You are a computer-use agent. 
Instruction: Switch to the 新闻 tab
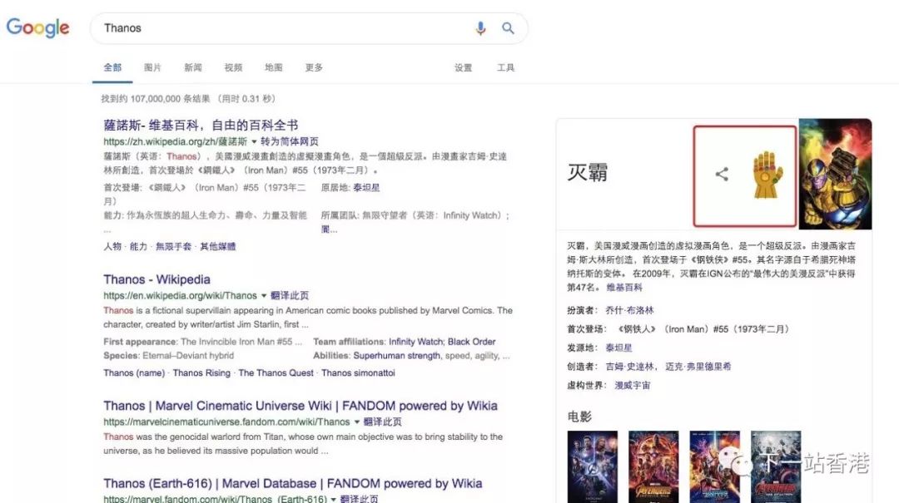pos(192,67)
